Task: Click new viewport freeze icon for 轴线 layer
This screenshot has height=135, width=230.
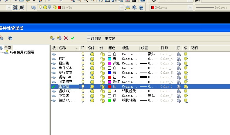Action: pyautogui.click(x=186, y=101)
